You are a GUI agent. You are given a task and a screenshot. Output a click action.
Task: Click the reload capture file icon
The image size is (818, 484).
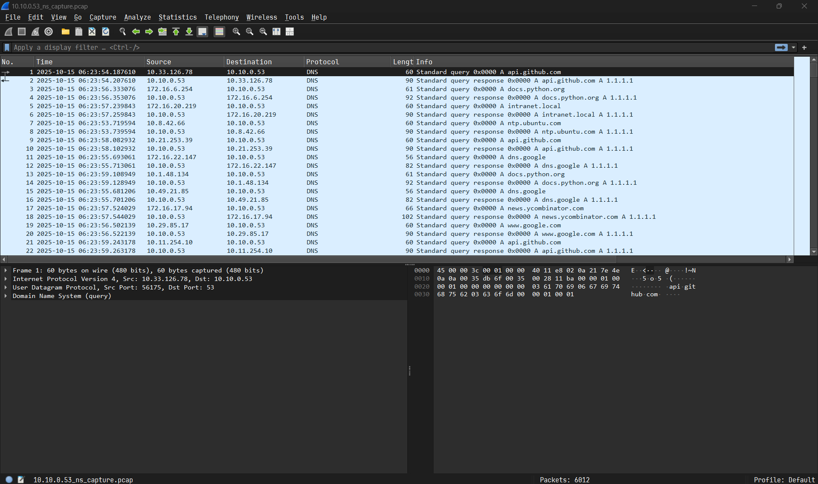coord(106,32)
